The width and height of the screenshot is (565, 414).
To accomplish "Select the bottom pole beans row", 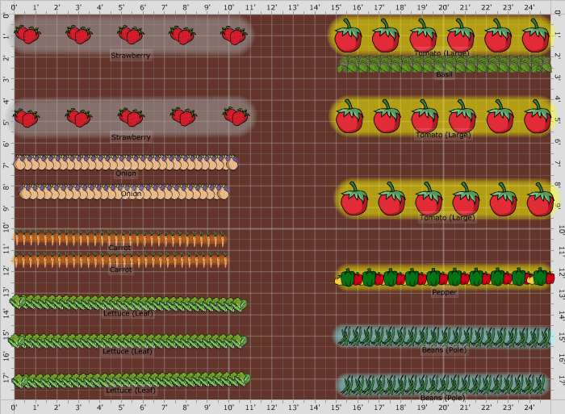I will click(444, 384).
